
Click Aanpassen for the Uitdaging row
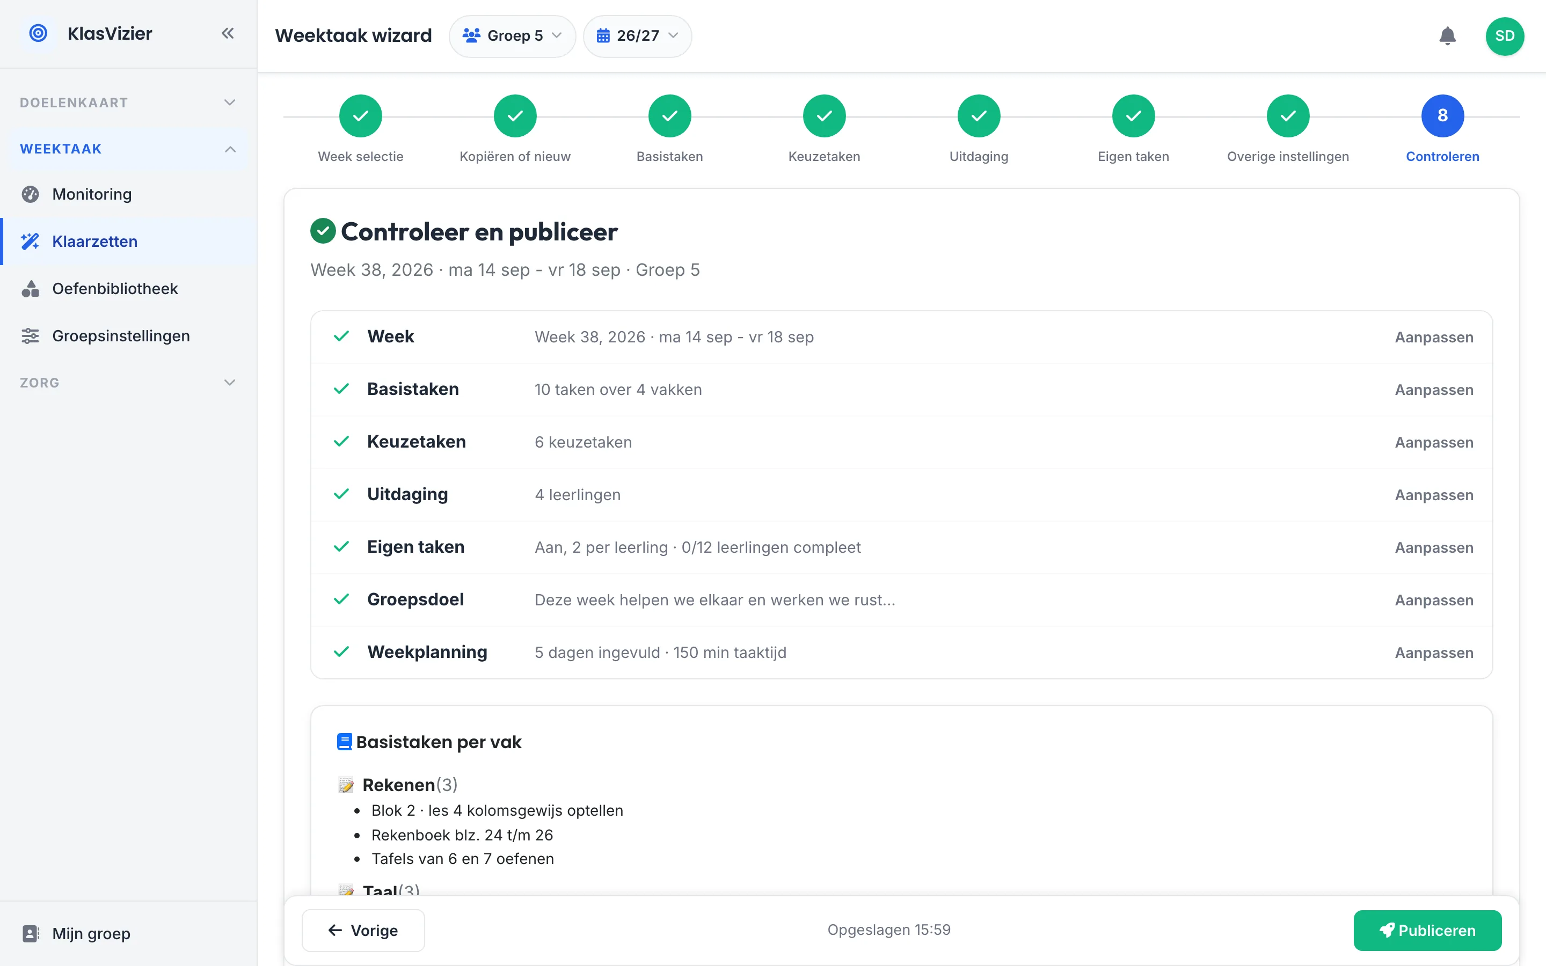(x=1434, y=495)
